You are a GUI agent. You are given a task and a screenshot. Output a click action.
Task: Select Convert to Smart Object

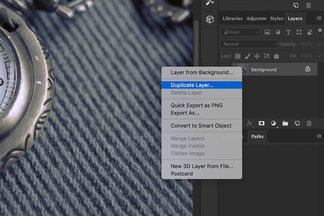[x=201, y=125]
